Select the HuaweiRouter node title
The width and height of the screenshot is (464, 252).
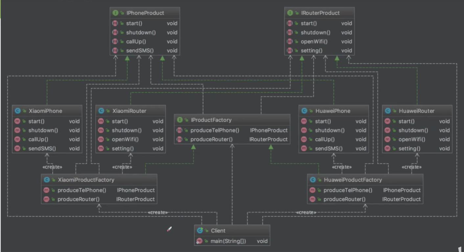416,111
